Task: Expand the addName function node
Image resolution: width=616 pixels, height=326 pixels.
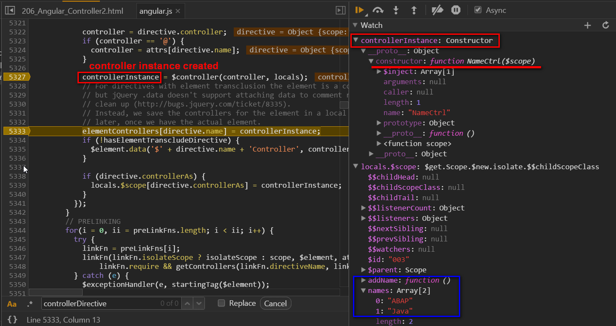Action: [364, 280]
